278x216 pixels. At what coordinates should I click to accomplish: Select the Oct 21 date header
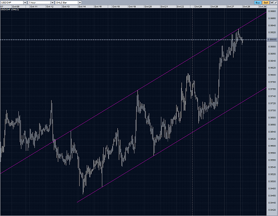164,7
